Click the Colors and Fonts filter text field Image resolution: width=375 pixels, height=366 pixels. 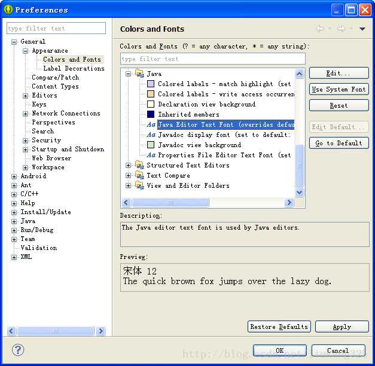pyautogui.click(x=213, y=59)
